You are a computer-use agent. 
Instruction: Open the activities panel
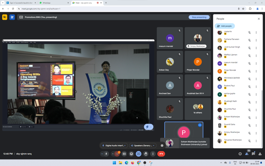(x=260, y=154)
